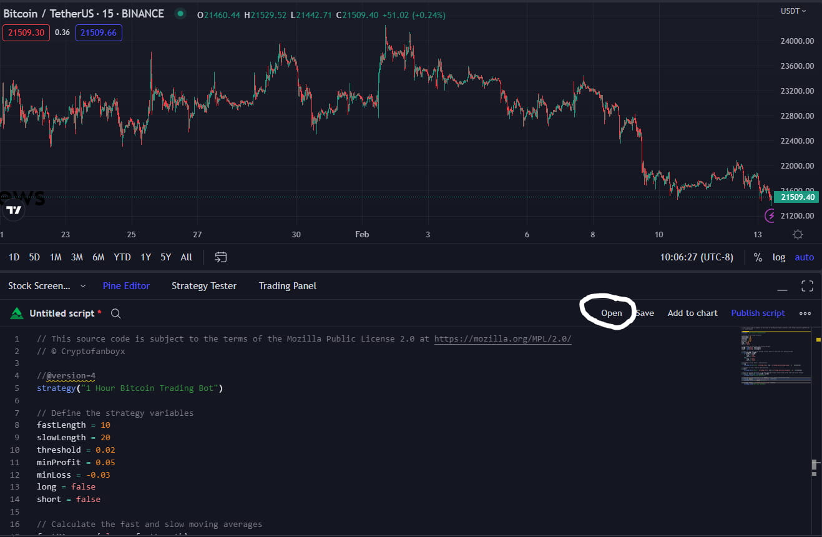822x537 pixels.
Task: Toggle log scale on chart
Action: coord(778,257)
